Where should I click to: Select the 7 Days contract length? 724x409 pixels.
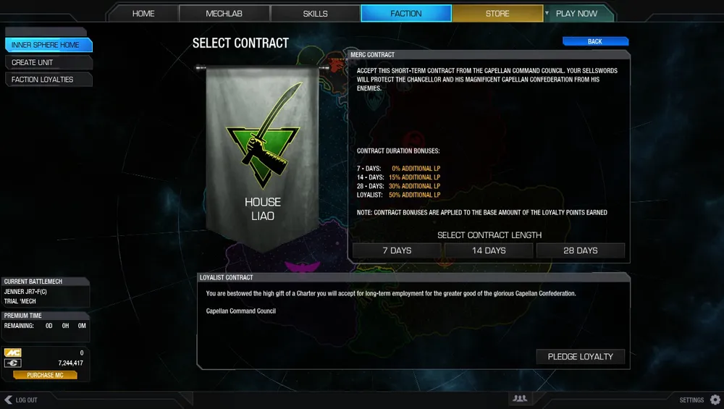point(397,250)
